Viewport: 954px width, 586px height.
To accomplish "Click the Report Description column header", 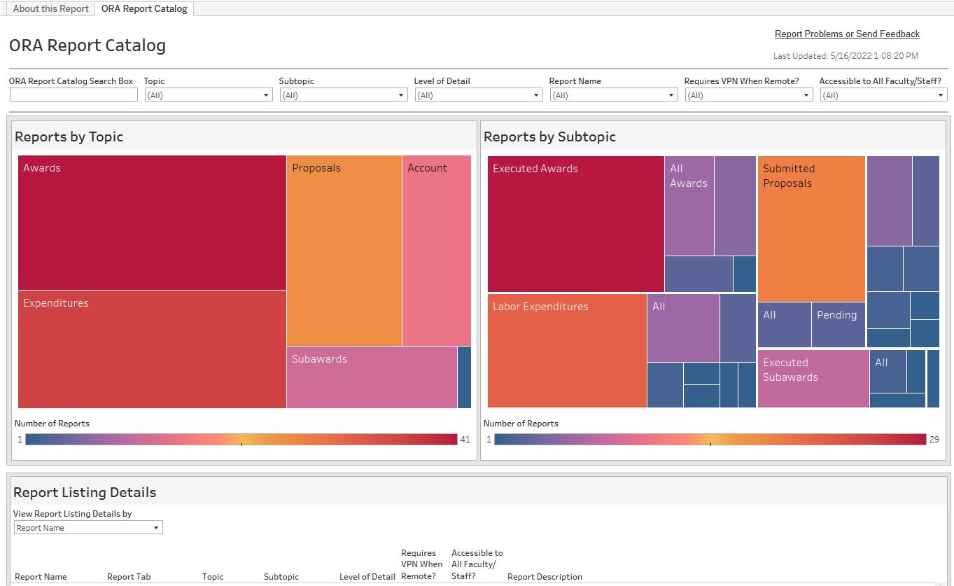I will 545,577.
